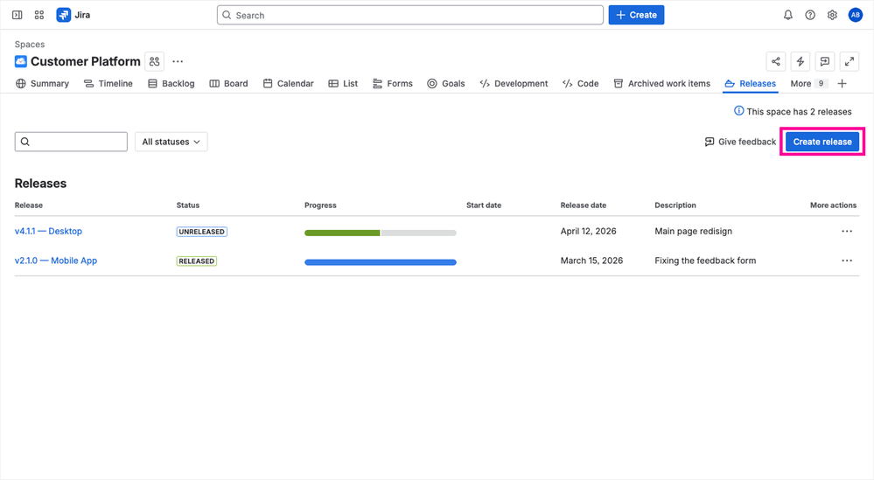Open more actions for v4.1.1 — Desktop
The height and width of the screenshot is (480, 874).
847,231
